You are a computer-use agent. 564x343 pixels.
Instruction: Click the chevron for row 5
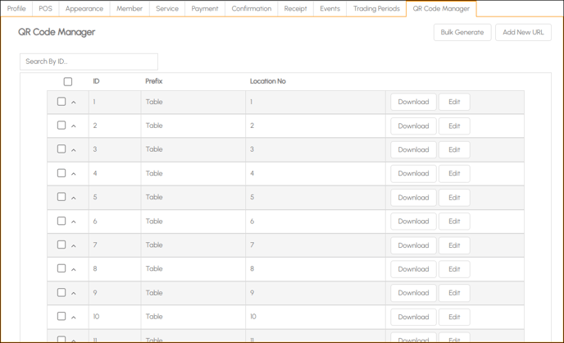74,198
